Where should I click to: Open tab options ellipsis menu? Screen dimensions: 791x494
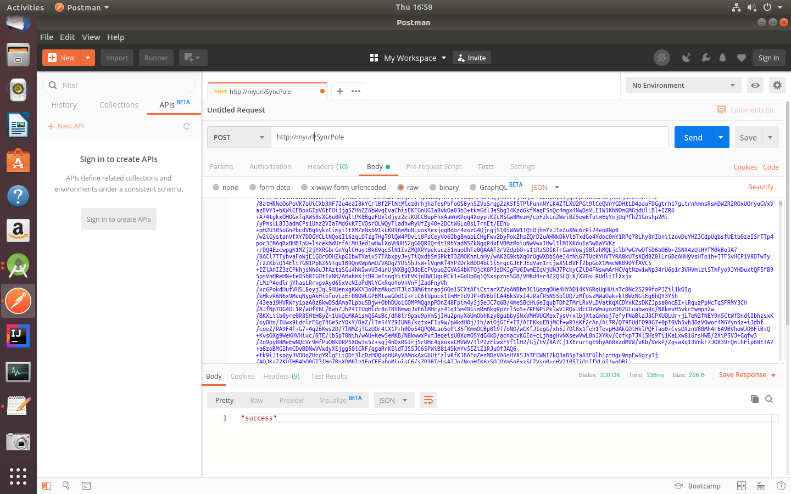pyautogui.click(x=356, y=91)
